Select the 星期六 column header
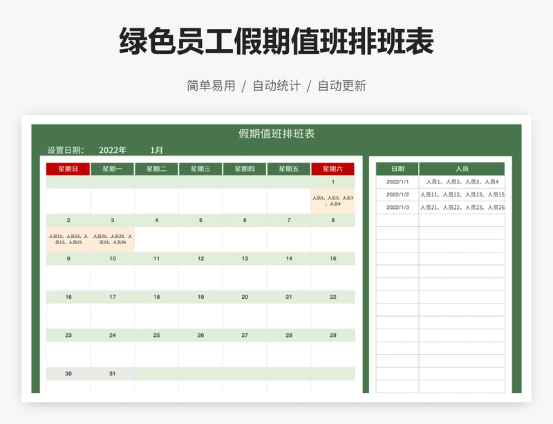 click(332, 169)
